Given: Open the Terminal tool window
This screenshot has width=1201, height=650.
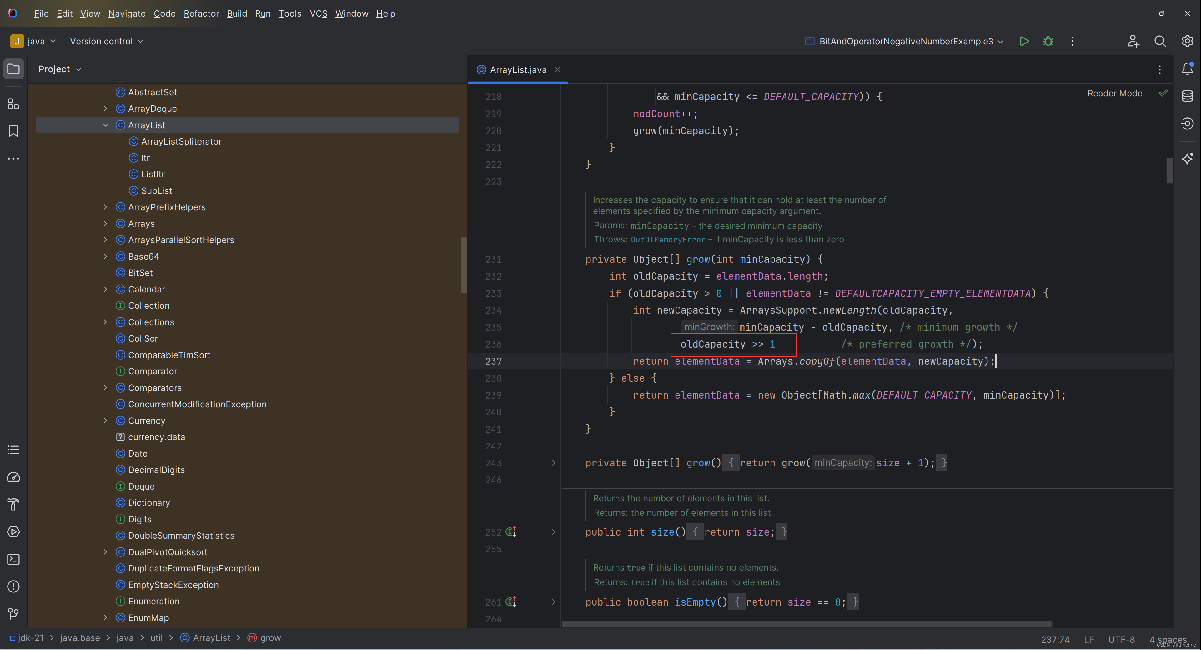Looking at the screenshot, I should (13, 559).
